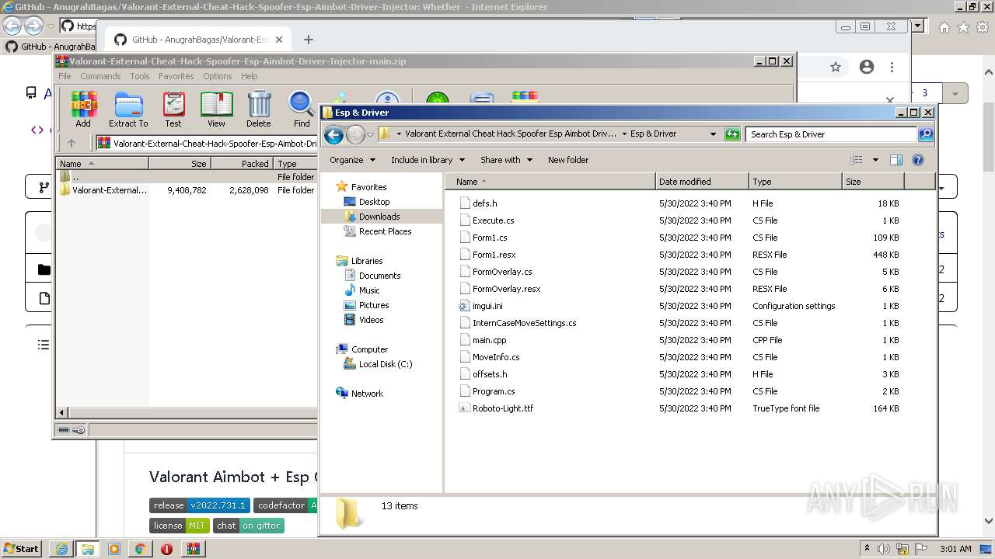The width and height of the screenshot is (995, 559).
Task: Click the Explorer back arrow button
Action: coord(334,134)
